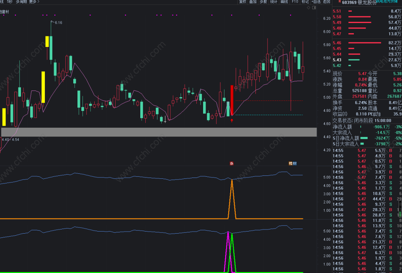Click the 大宗流入 -14.5万 value
Screen dimensions: 402x273
383,133
